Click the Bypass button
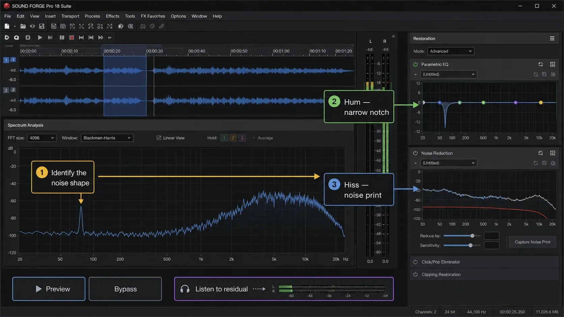Screen dimensions: 564x317 [125, 289]
